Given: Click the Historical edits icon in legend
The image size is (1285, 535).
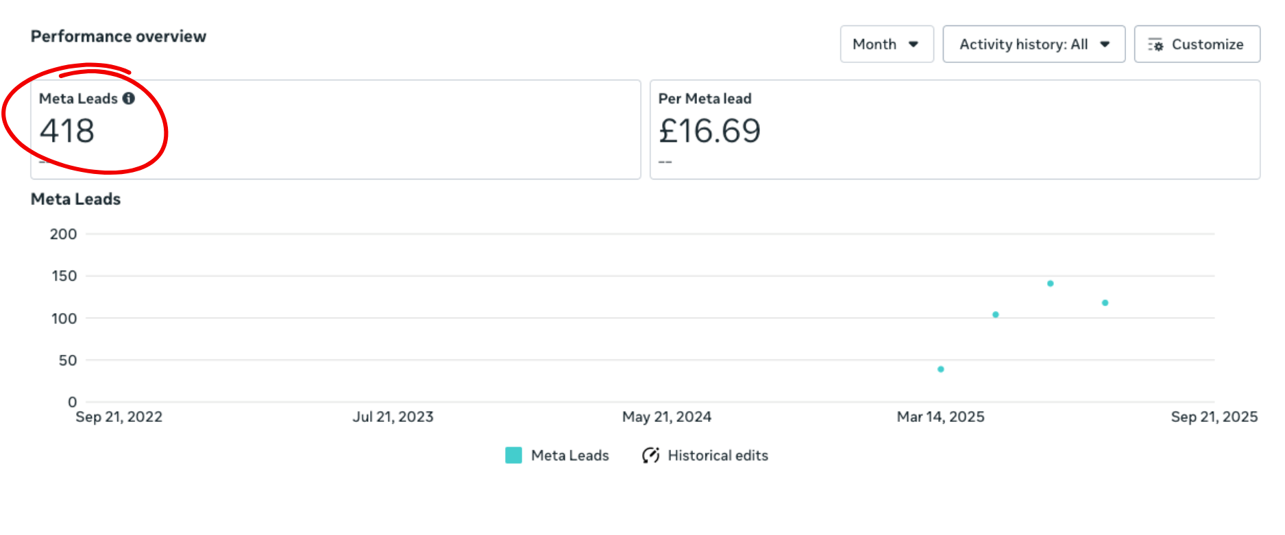Looking at the screenshot, I should [x=650, y=456].
